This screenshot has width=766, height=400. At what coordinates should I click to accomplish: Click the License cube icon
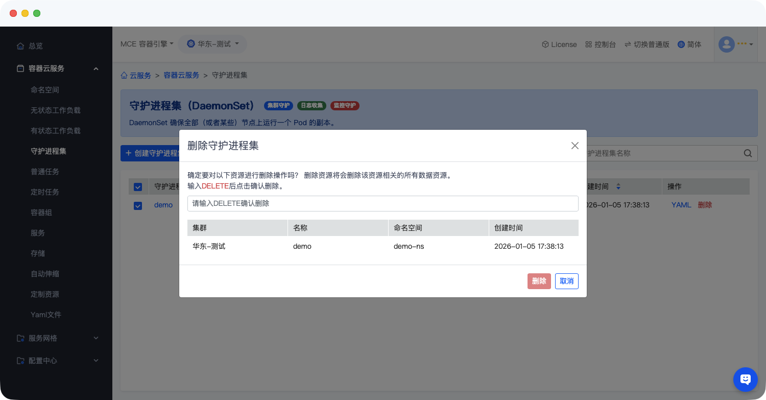(545, 44)
